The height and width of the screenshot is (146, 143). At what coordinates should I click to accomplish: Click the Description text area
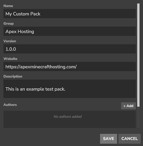click(x=70, y=89)
